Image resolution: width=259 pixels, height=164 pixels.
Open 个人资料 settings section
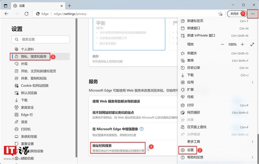click(41, 49)
